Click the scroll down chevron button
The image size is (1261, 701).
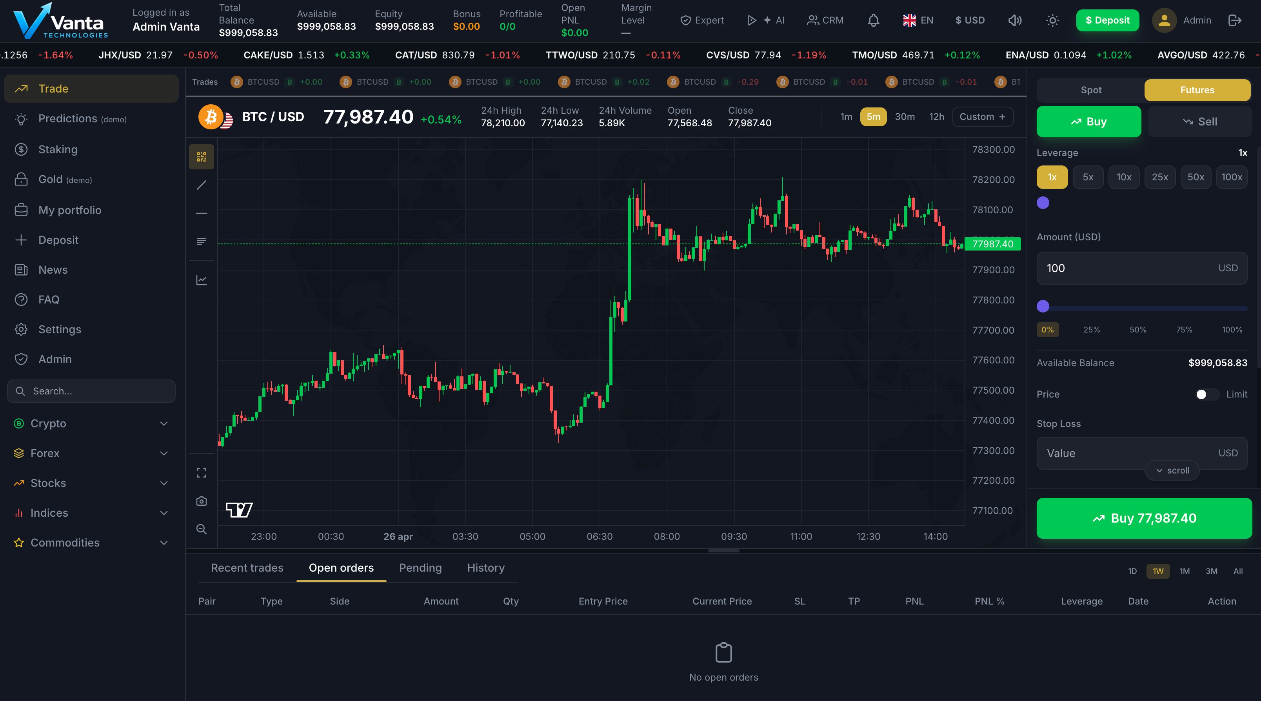click(x=1172, y=470)
